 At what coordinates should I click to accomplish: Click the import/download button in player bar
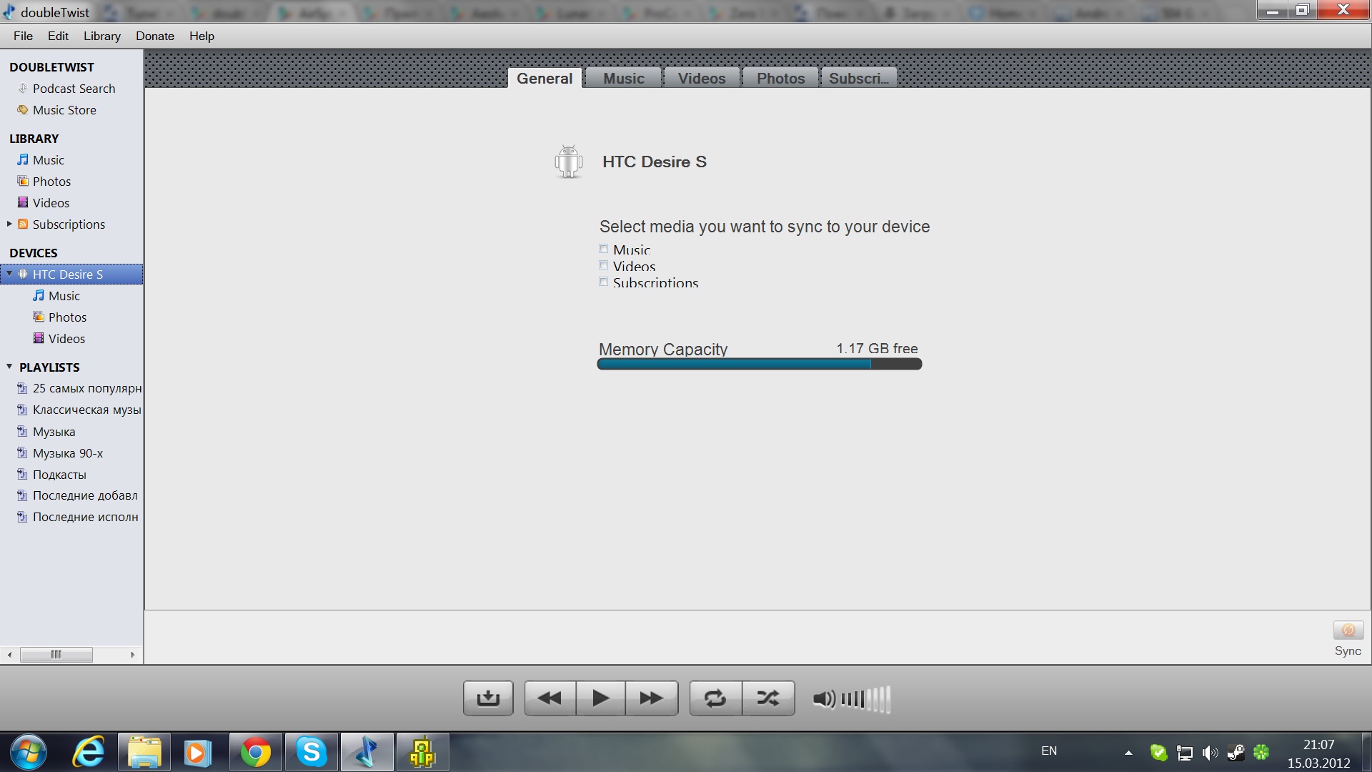[488, 698]
